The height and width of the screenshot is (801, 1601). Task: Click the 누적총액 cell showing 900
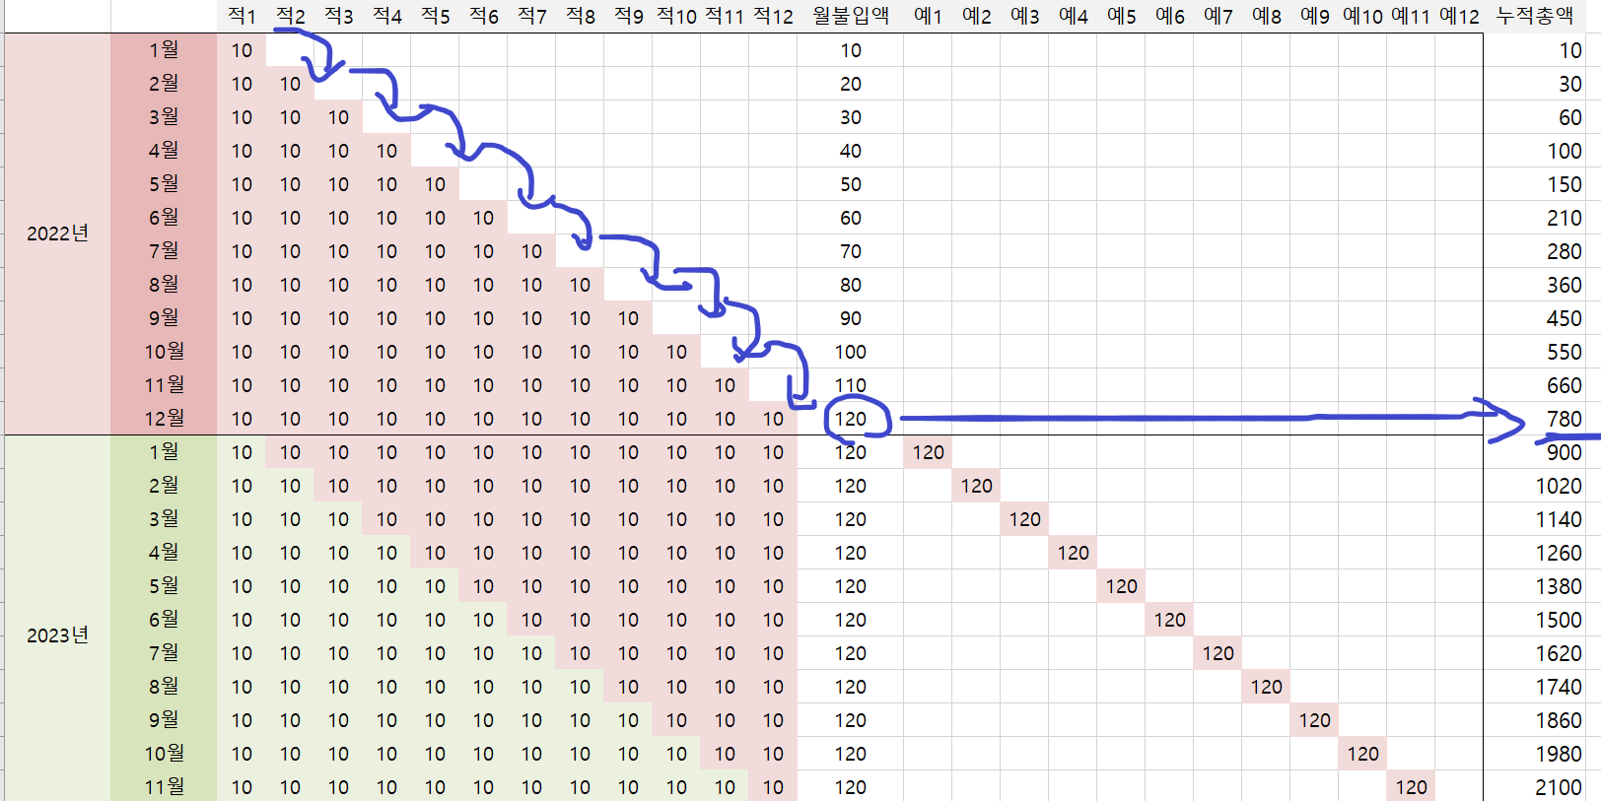[1535, 452]
